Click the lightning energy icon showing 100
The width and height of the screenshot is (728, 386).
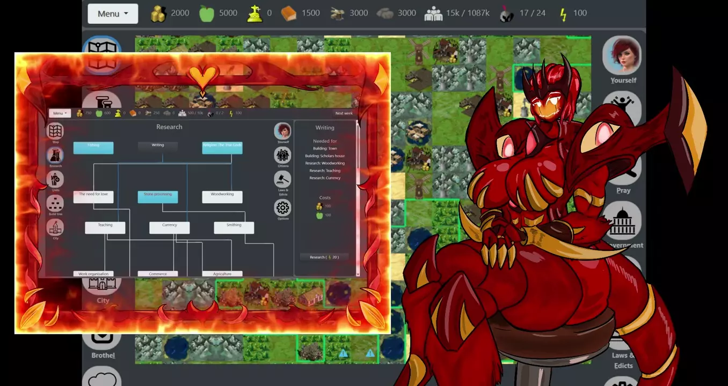click(x=563, y=13)
